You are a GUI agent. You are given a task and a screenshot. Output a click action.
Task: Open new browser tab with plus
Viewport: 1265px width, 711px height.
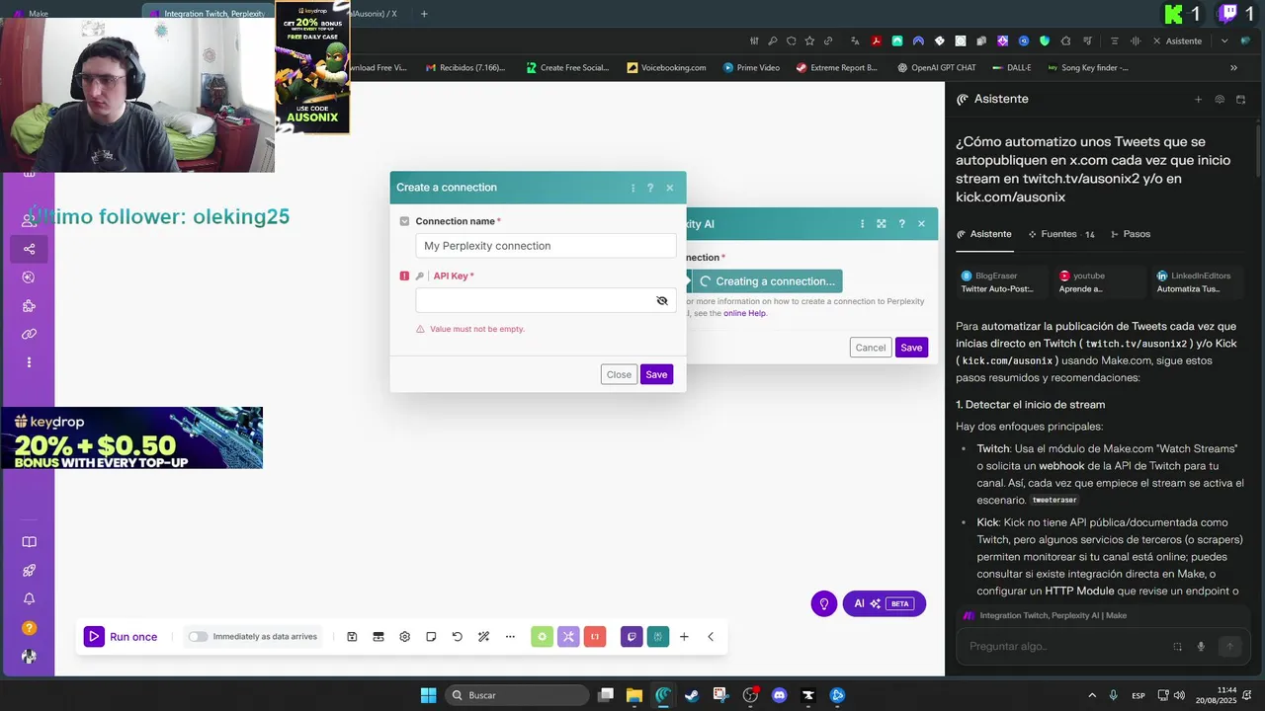coord(424,14)
